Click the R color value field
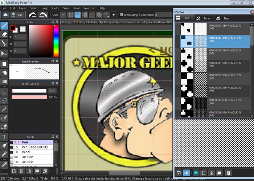Viewport: 254px width, 181px height. [20, 37]
